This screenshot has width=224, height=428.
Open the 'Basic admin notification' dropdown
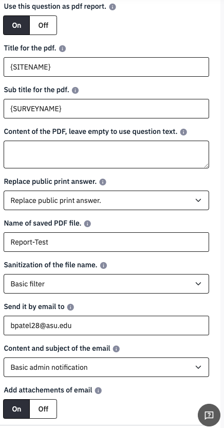click(106, 367)
